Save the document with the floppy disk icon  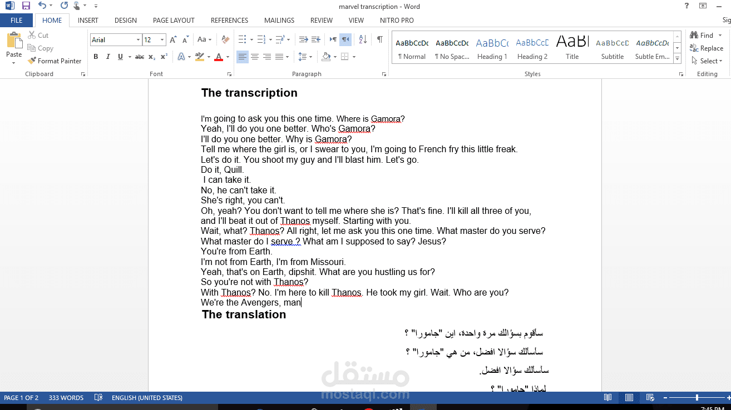pos(26,6)
